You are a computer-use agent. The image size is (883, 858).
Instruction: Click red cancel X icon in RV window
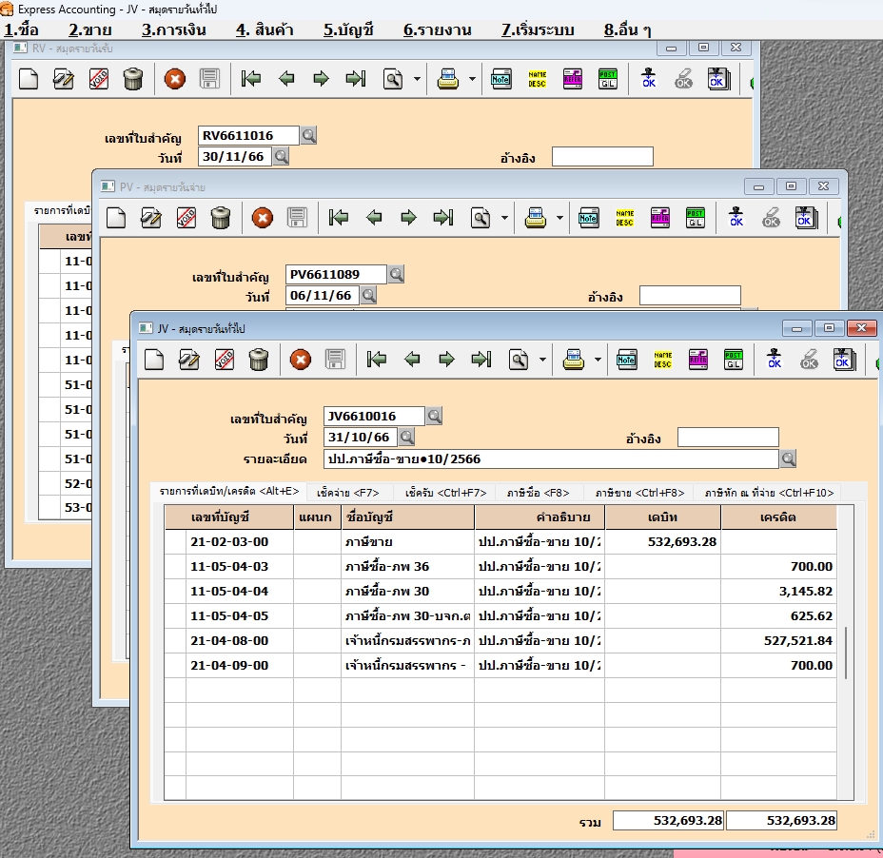[x=174, y=78]
